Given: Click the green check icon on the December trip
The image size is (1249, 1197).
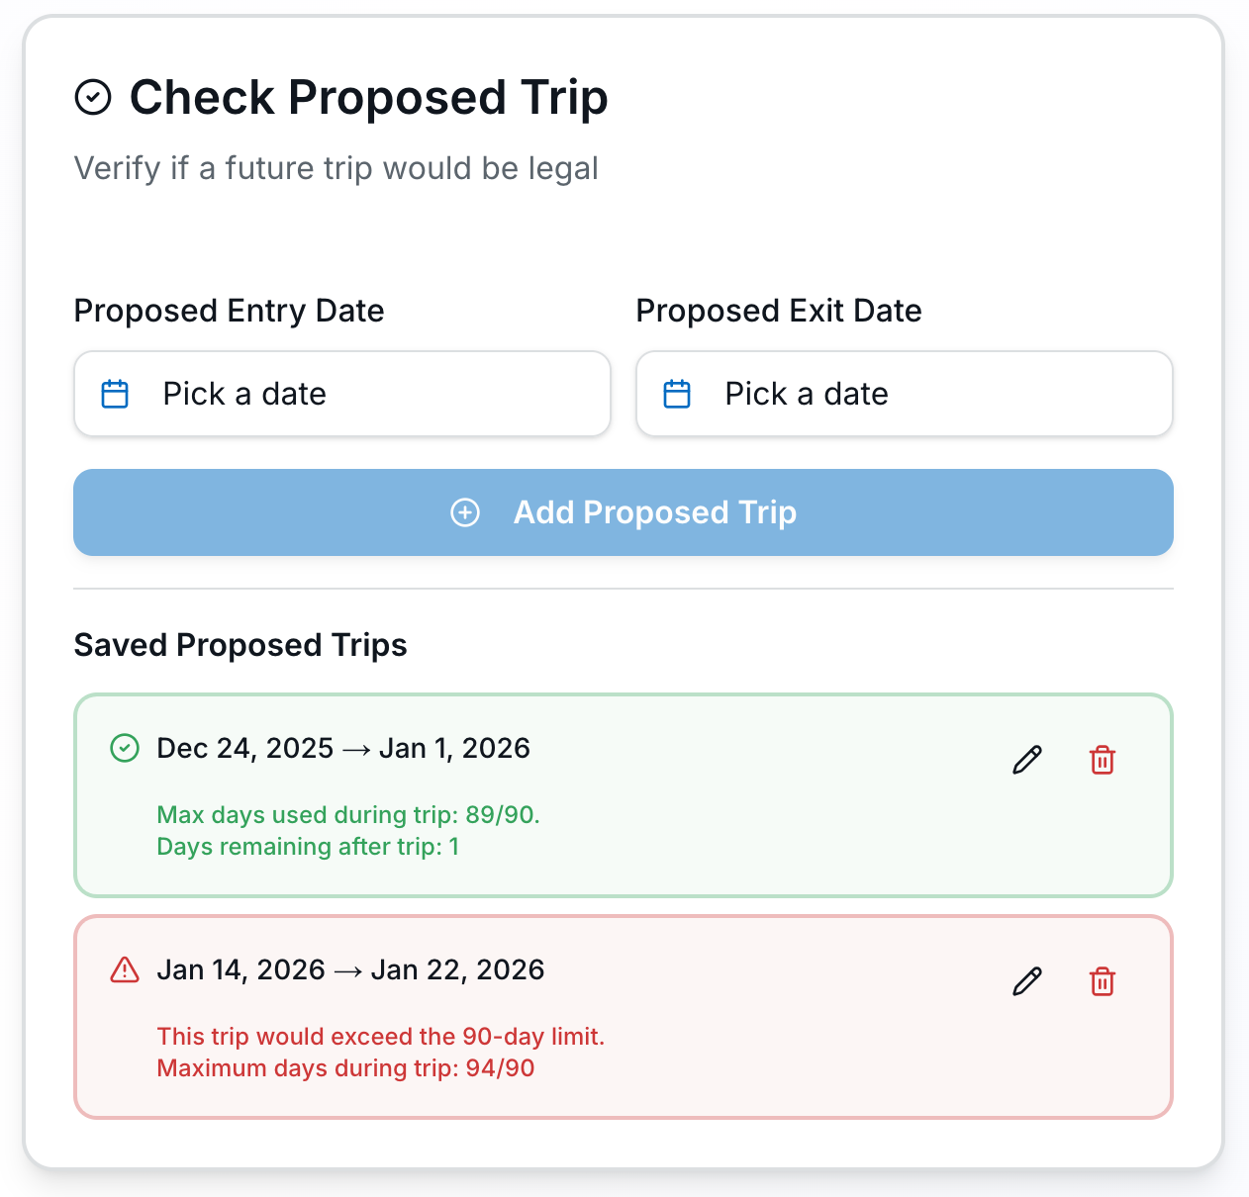Looking at the screenshot, I should (125, 749).
